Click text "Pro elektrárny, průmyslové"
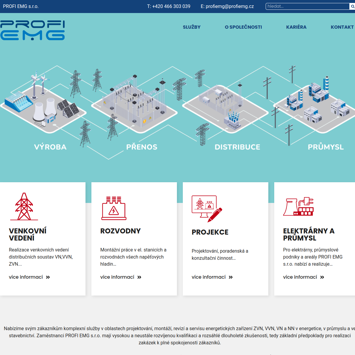The height and width of the screenshot is (355, 355). [311, 250]
